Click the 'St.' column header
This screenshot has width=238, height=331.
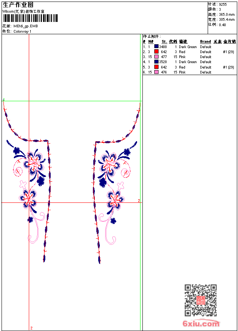pyautogui.click(x=164, y=42)
